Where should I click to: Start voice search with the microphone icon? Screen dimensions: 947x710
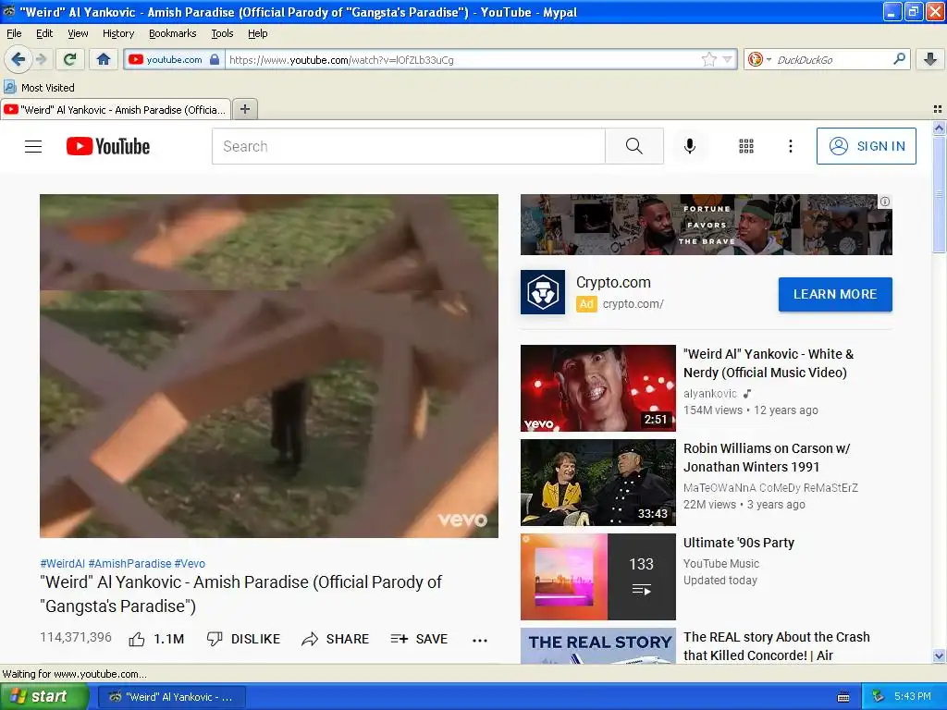(x=690, y=146)
